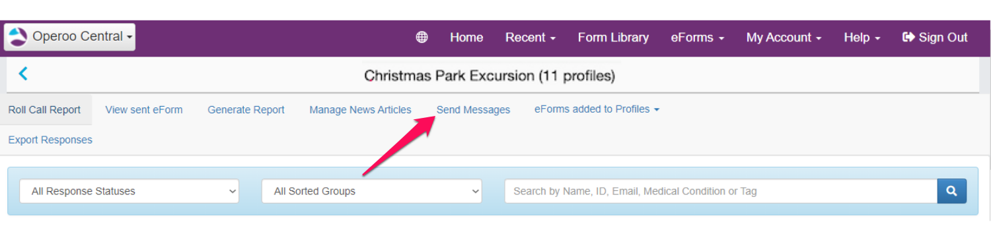
Task: Click the globe language icon
Action: point(422,38)
